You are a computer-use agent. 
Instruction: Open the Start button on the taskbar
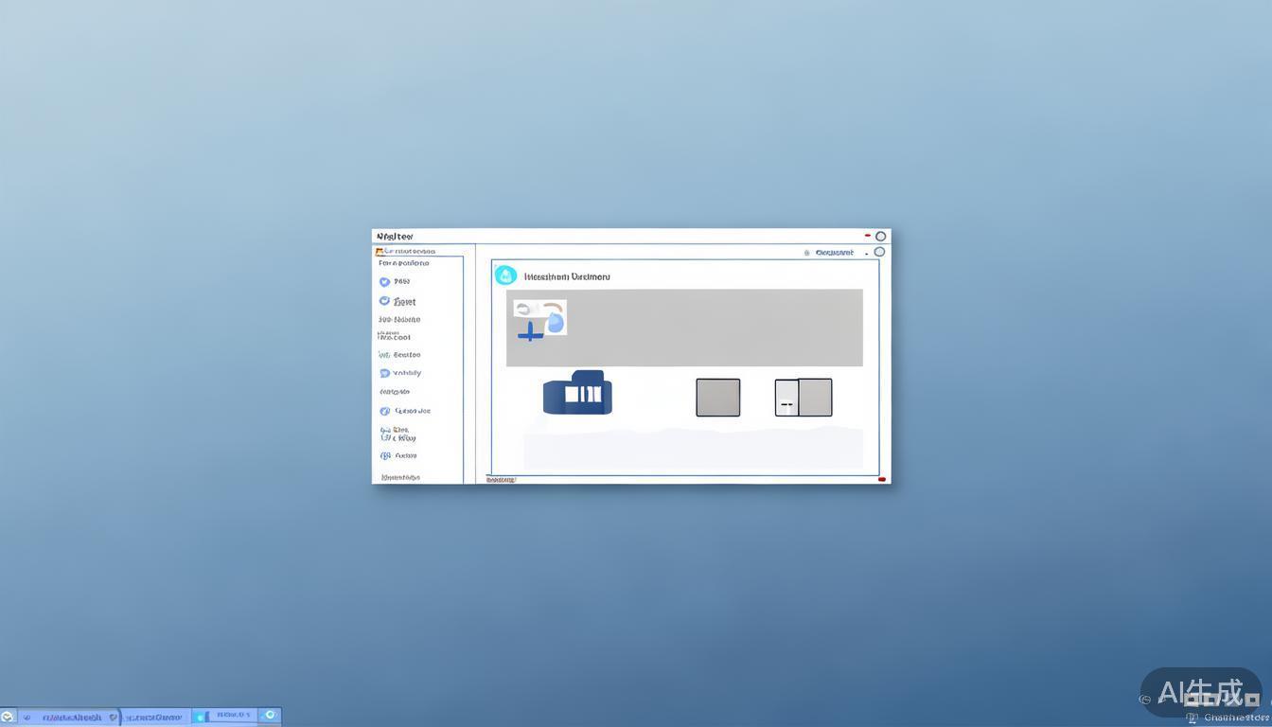click(8, 717)
